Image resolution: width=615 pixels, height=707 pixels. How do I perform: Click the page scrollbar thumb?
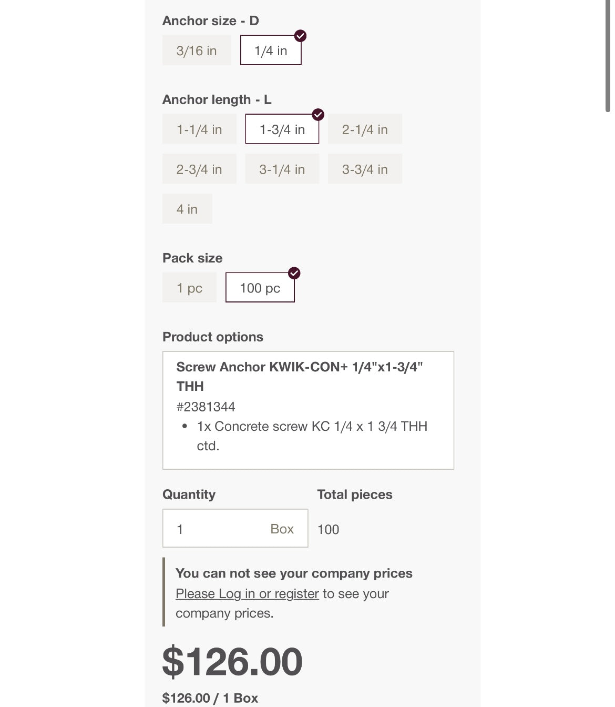[x=608, y=55]
